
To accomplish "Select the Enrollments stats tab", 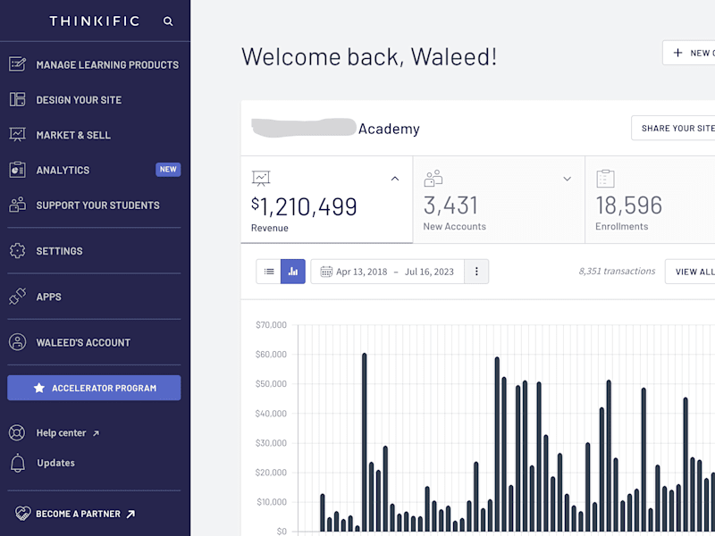I will coord(651,199).
